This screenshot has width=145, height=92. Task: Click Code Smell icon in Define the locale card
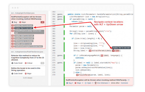click(x=12, y=73)
